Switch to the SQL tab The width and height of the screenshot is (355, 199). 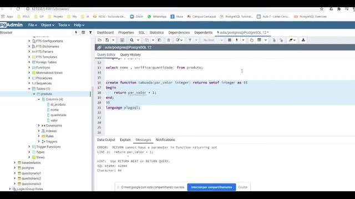(141, 33)
